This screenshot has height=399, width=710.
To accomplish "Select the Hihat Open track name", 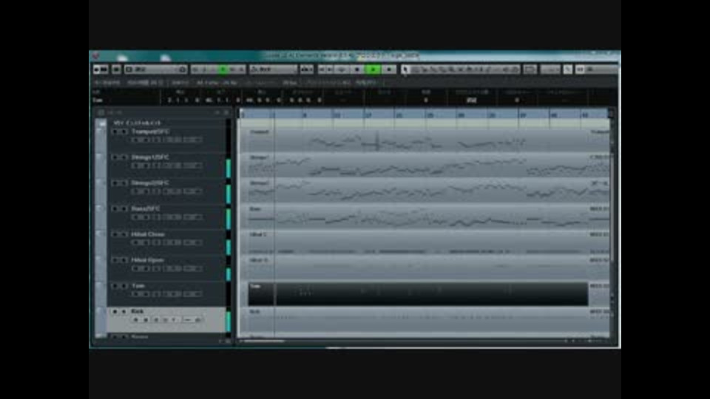I will [x=148, y=260].
